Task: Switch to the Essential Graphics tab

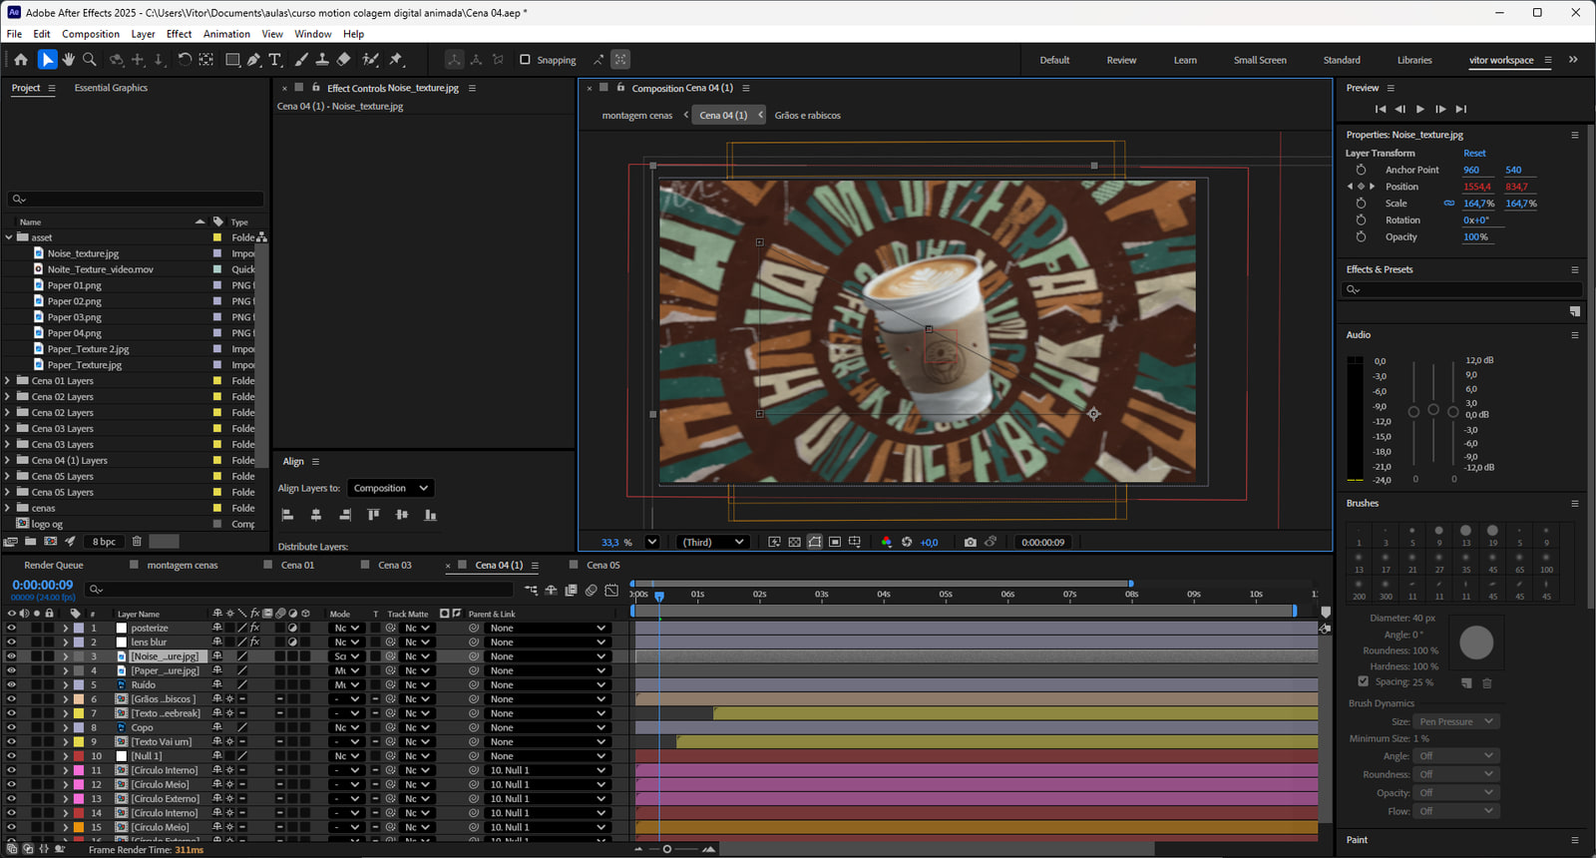Action: [x=111, y=88]
